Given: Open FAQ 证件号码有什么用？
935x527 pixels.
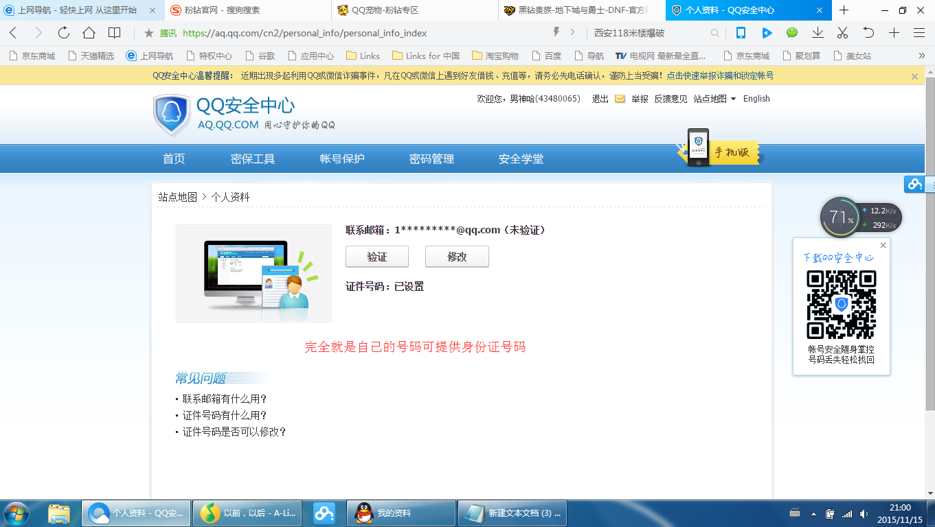Looking at the screenshot, I should [225, 415].
